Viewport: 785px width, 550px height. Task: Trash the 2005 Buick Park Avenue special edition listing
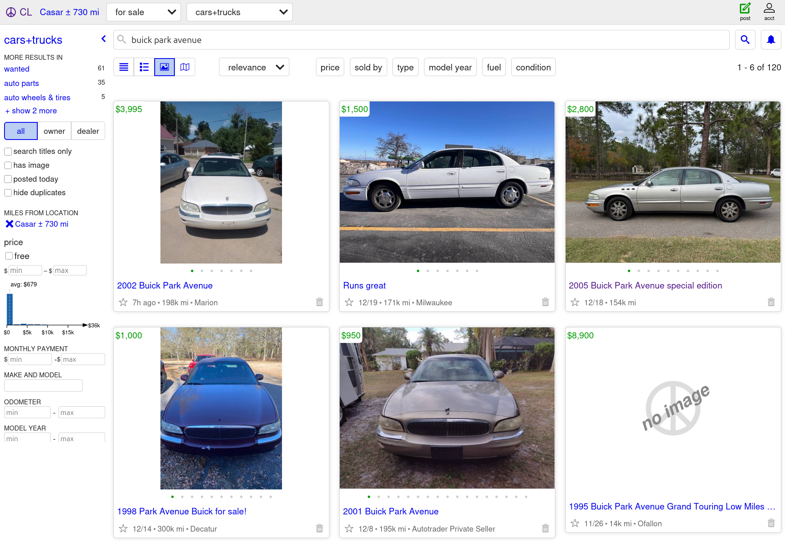pyautogui.click(x=771, y=302)
